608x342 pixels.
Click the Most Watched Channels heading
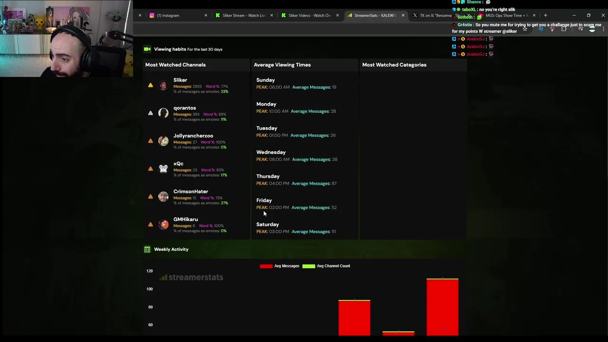coord(175,65)
